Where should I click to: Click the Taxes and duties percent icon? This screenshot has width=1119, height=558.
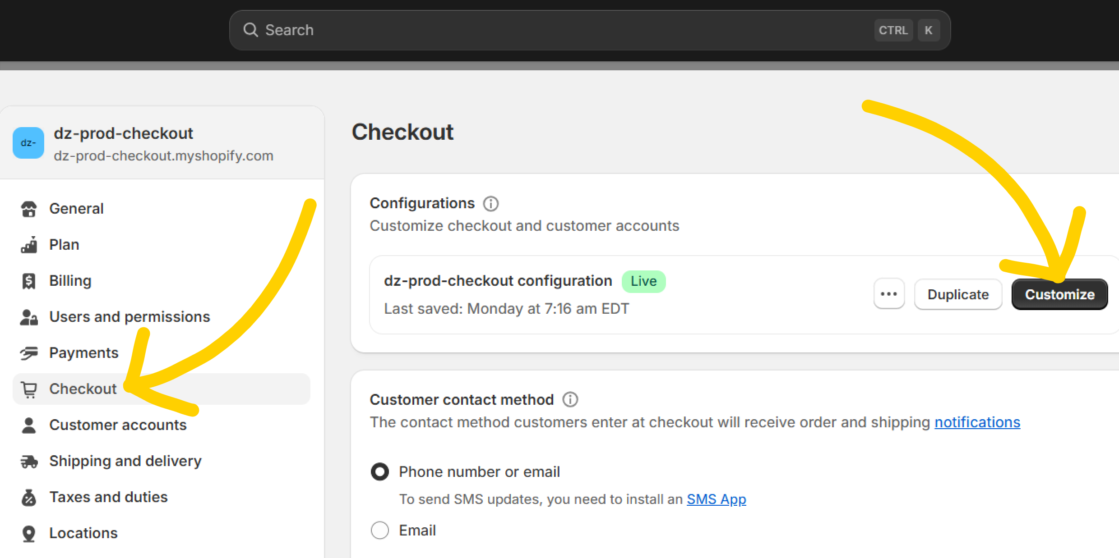pos(29,497)
